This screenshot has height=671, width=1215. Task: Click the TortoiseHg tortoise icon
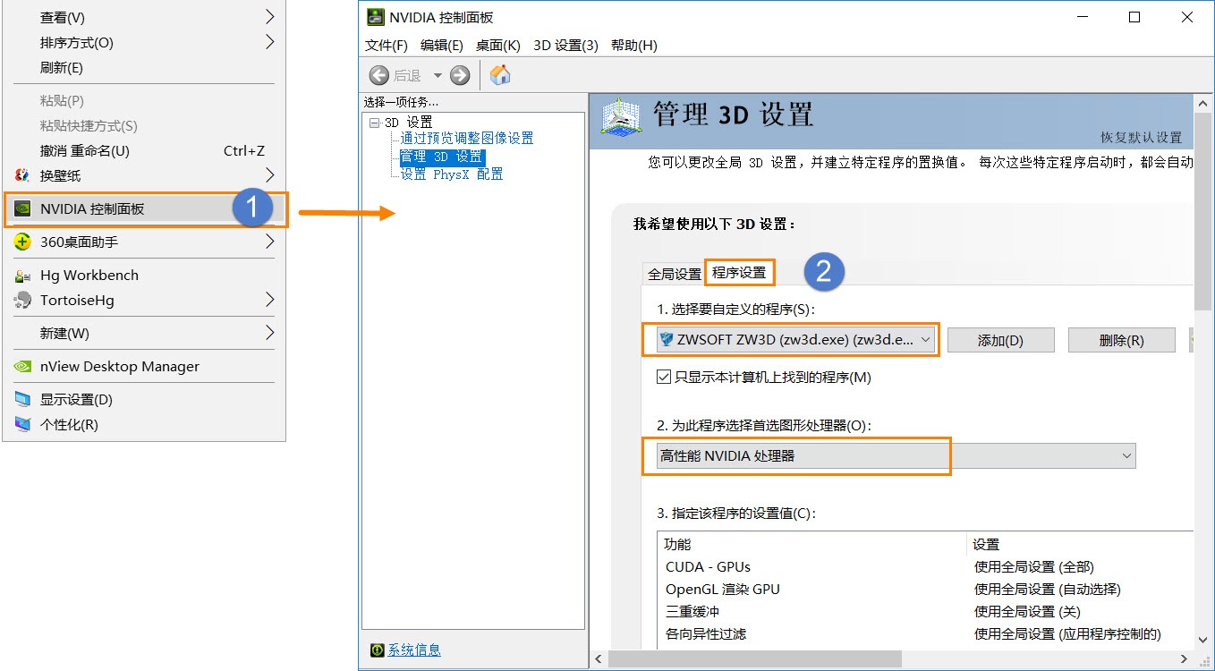(x=23, y=301)
